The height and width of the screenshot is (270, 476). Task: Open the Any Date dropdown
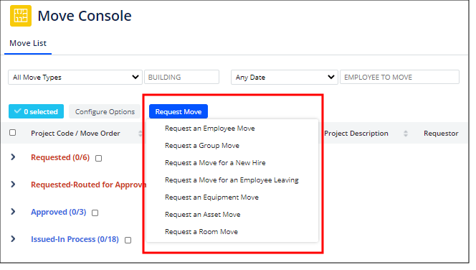[284, 78]
